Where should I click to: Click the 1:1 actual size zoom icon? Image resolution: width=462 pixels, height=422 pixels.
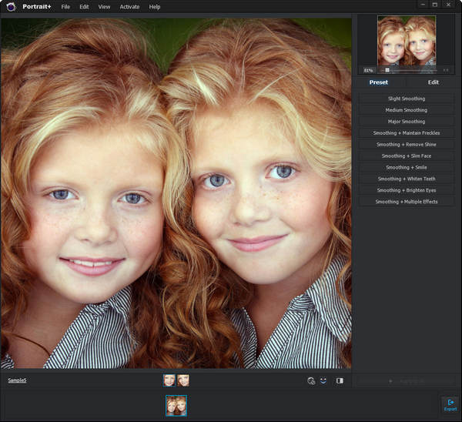tap(446, 70)
